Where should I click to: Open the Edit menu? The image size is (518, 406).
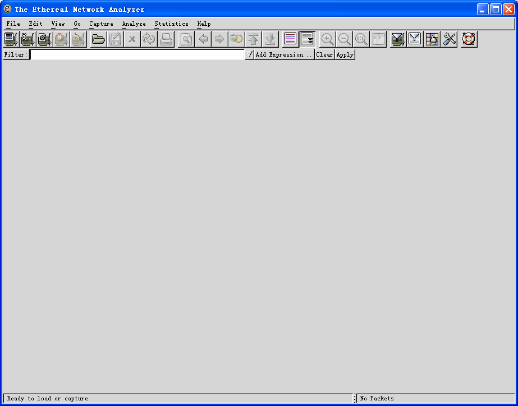click(35, 24)
